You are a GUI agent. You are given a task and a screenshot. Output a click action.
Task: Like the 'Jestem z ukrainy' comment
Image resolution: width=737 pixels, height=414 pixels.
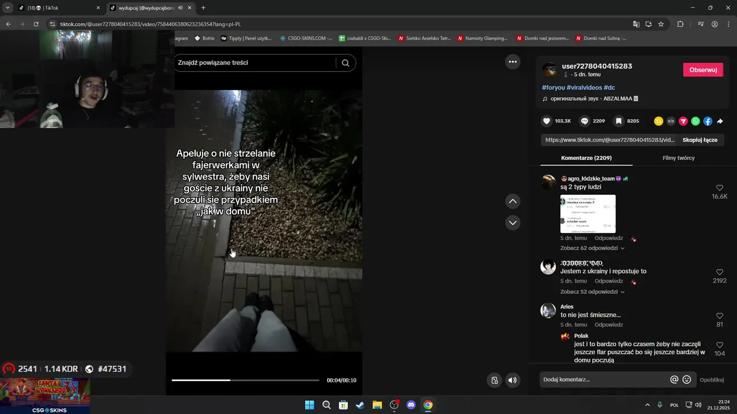pos(720,272)
